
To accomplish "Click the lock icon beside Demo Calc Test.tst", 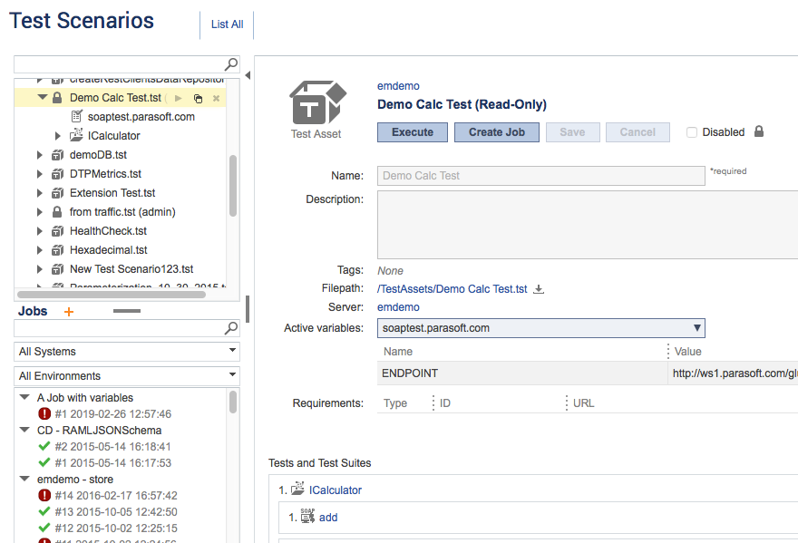I will pyautogui.click(x=57, y=98).
